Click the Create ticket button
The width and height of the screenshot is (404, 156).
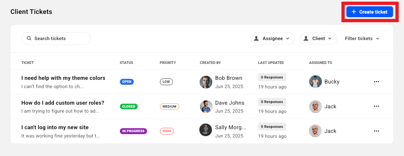point(370,12)
